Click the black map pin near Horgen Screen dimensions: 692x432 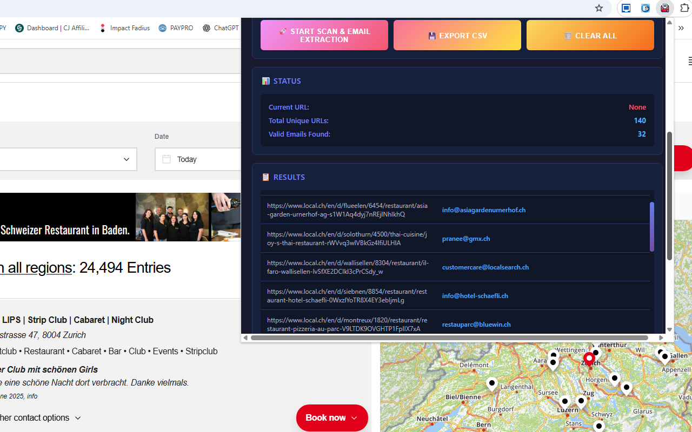click(615, 379)
